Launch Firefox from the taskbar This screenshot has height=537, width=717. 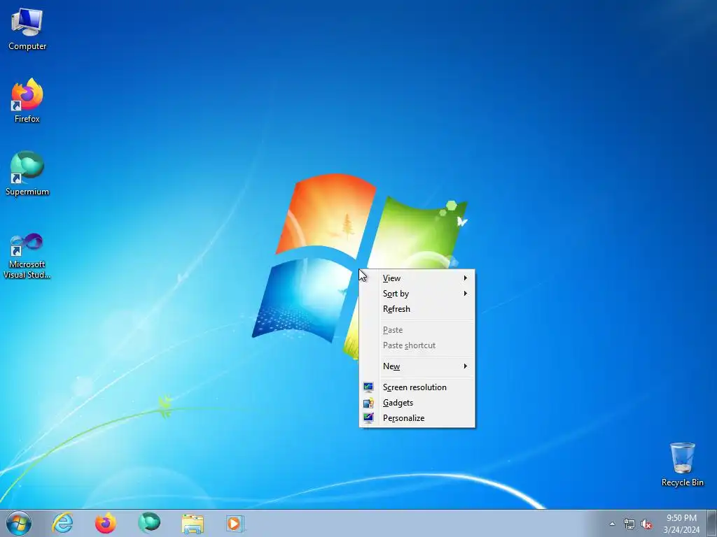point(106,523)
